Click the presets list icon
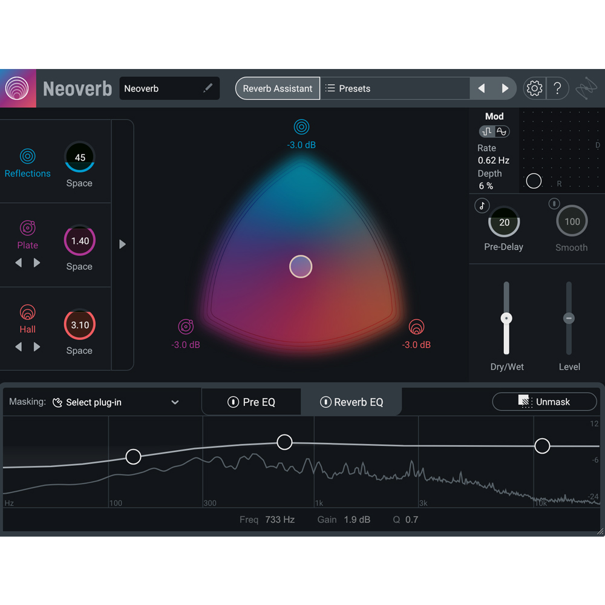 pyautogui.click(x=330, y=88)
